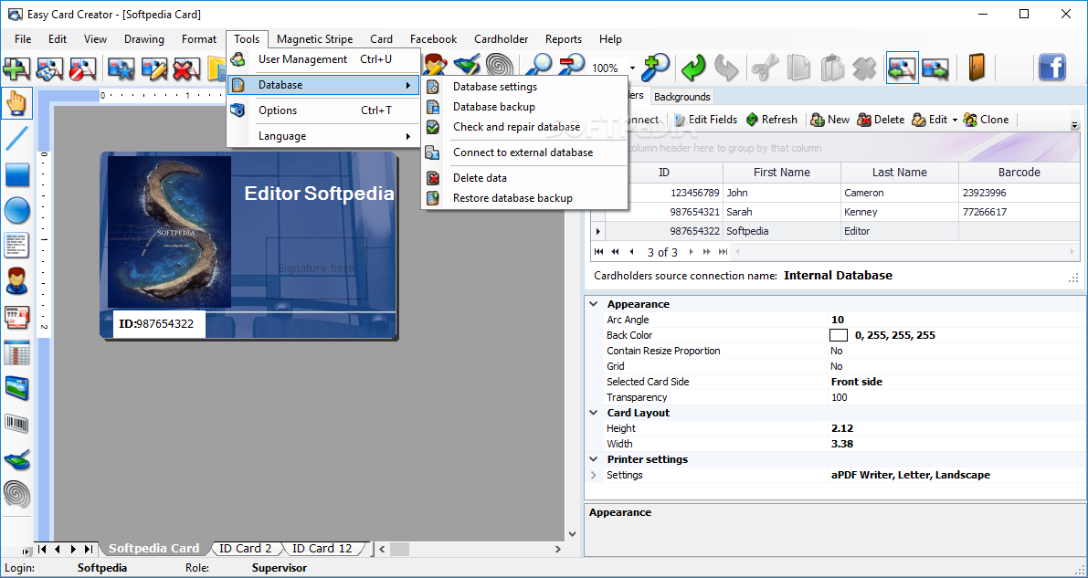
Task: Switch to the Backgrounds tab
Action: 682,97
